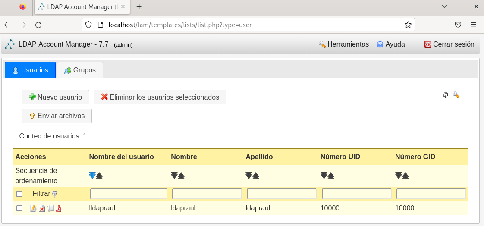
Task: Check the box for user lldapraul
Action: click(x=19, y=208)
